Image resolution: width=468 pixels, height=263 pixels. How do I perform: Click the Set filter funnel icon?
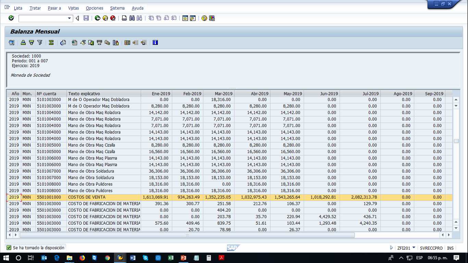40,42
